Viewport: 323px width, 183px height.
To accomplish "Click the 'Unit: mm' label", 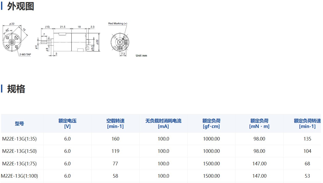I will coord(141,56).
